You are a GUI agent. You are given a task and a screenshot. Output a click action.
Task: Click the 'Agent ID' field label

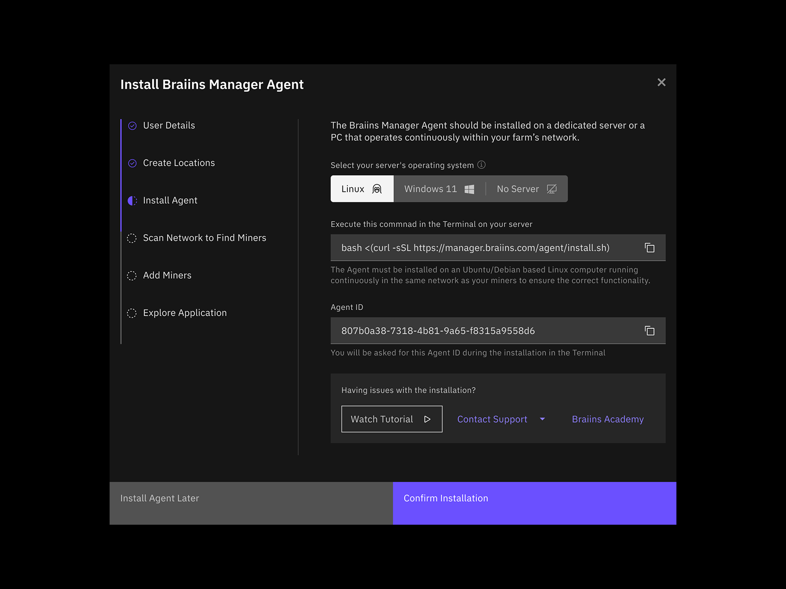pyautogui.click(x=347, y=307)
